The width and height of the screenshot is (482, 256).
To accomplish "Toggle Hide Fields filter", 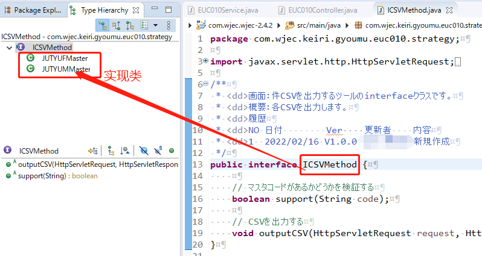I will [144, 151].
